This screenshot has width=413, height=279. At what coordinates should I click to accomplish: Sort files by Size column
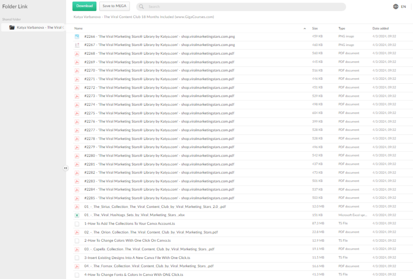315,29
